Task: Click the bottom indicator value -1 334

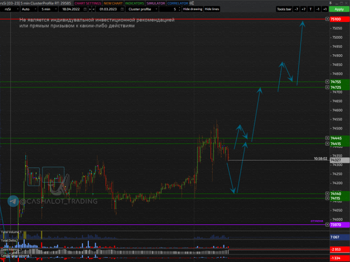Action: point(340,258)
